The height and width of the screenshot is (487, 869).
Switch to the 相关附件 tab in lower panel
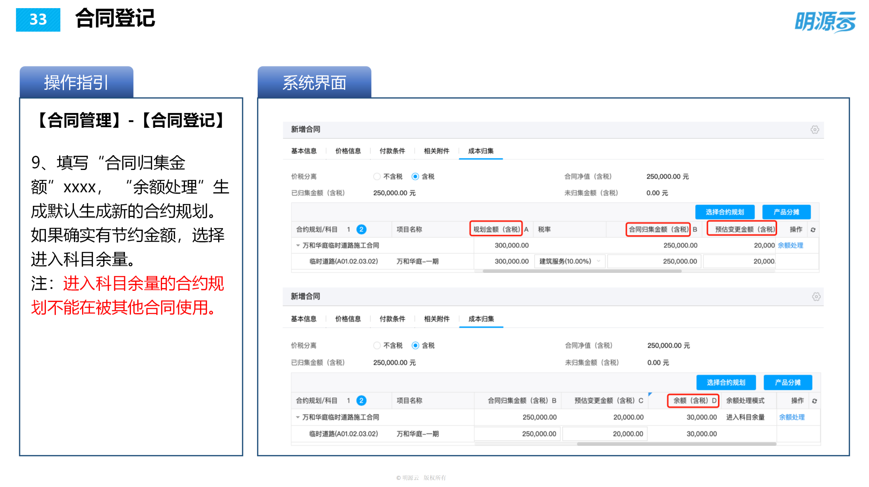point(436,319)
